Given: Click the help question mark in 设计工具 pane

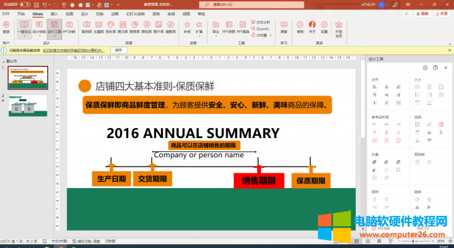Looking at the screenshot, I should 435,67.
